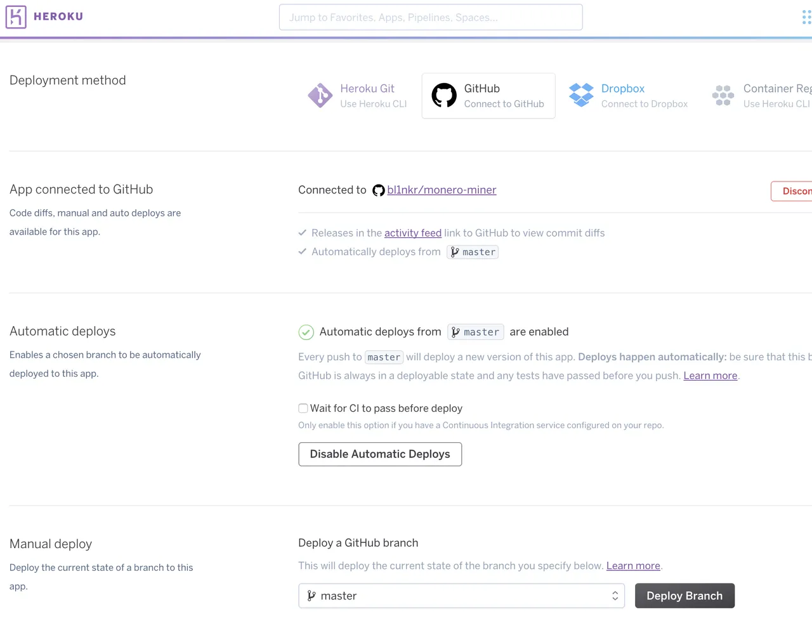
Task: Open the apps grid menu icon
Action: coord(807,17)
